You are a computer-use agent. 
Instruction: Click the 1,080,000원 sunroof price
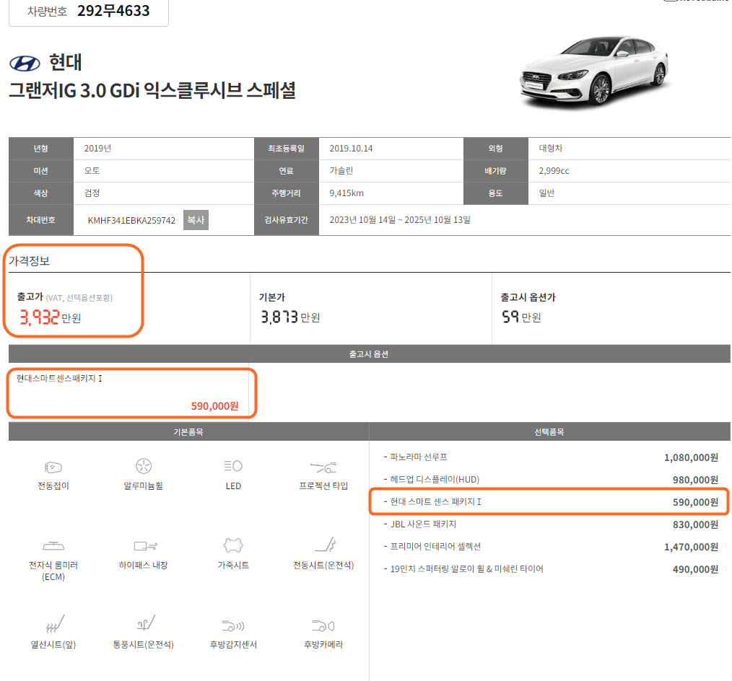click(691, 457)
